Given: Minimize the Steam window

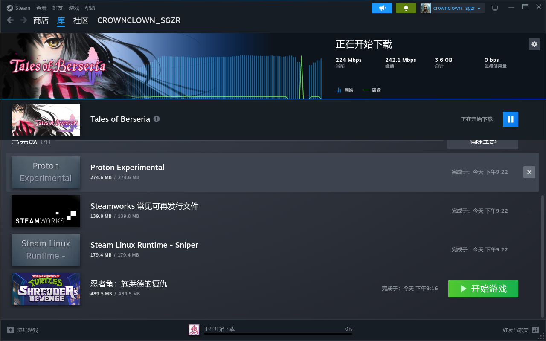Looking at the screenshot, I should [x=512, y=7].
